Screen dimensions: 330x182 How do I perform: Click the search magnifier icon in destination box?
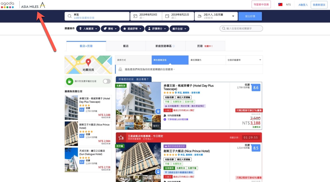pos(70,16)
